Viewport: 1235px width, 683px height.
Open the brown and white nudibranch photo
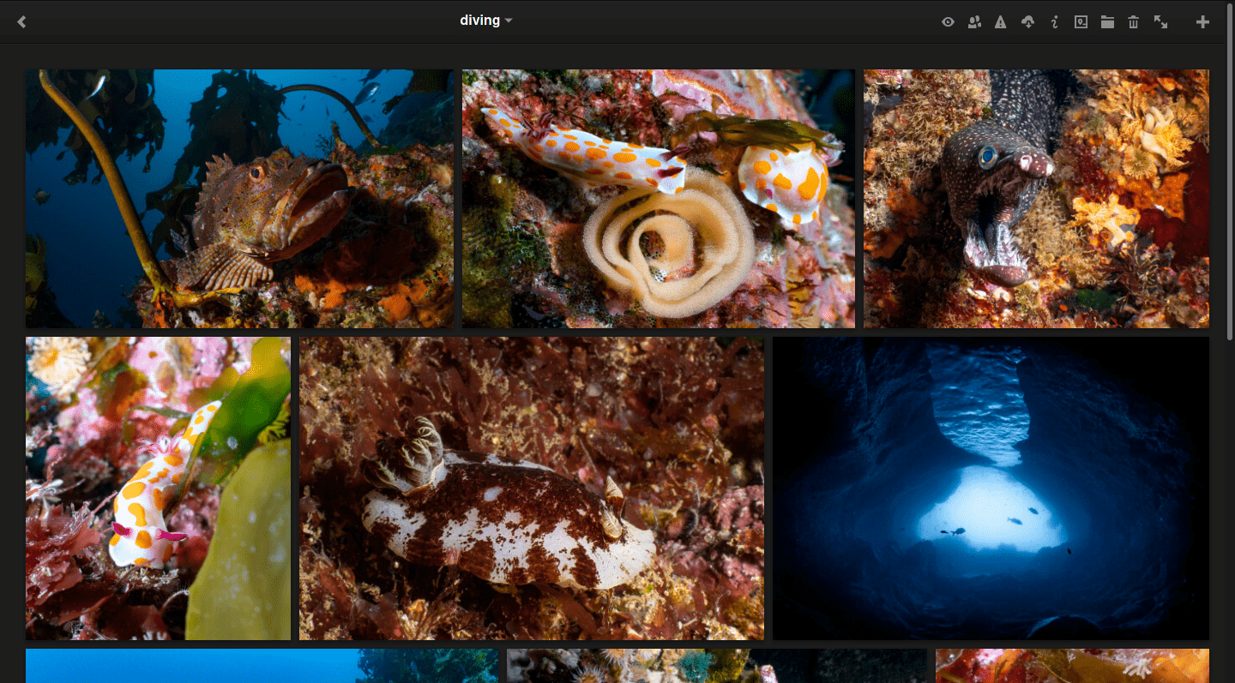coord(532,488)
